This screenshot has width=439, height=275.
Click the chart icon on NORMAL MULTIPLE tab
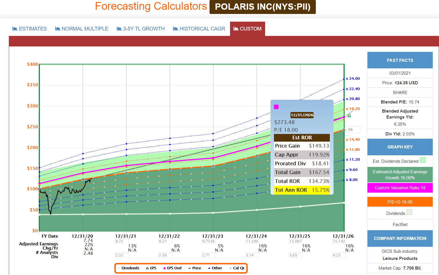coord(58,28)
